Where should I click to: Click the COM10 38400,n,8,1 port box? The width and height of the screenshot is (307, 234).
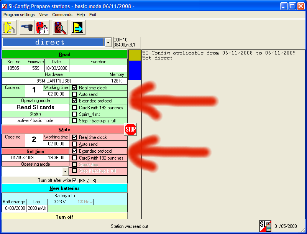(127, 42)
